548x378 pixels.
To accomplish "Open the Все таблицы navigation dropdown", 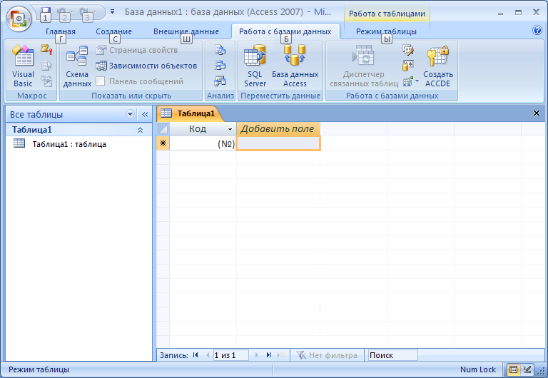I will tap(130, 114).
